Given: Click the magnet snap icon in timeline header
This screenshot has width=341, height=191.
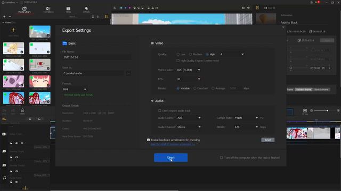Looking at the screenshot, I should pos(39,119).
